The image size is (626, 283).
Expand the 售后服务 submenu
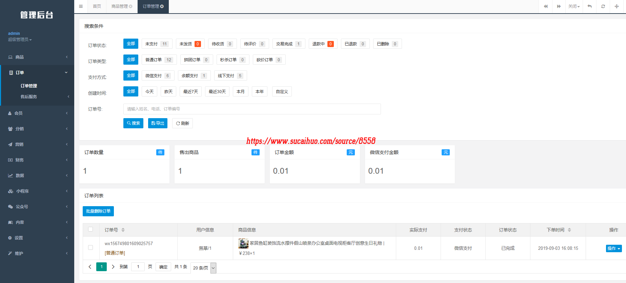click(37, 96)
